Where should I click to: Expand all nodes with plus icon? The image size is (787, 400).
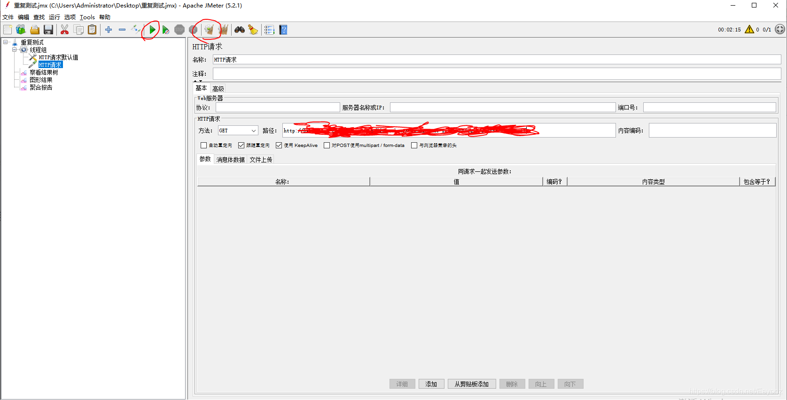pos(109,30)
